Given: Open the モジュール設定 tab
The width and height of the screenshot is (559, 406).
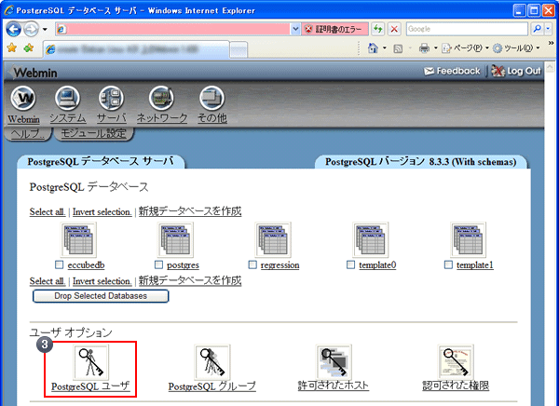Looking at the screenshot, I should [x=94, y=134].
